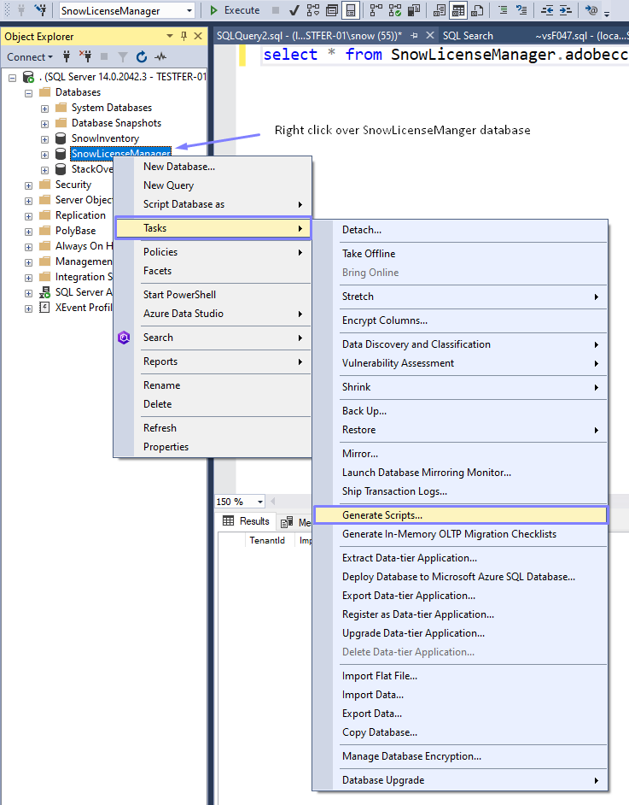This screenshot has width=629, height=805.
Task: Expand the Replication folder
Action: [29, 216]
